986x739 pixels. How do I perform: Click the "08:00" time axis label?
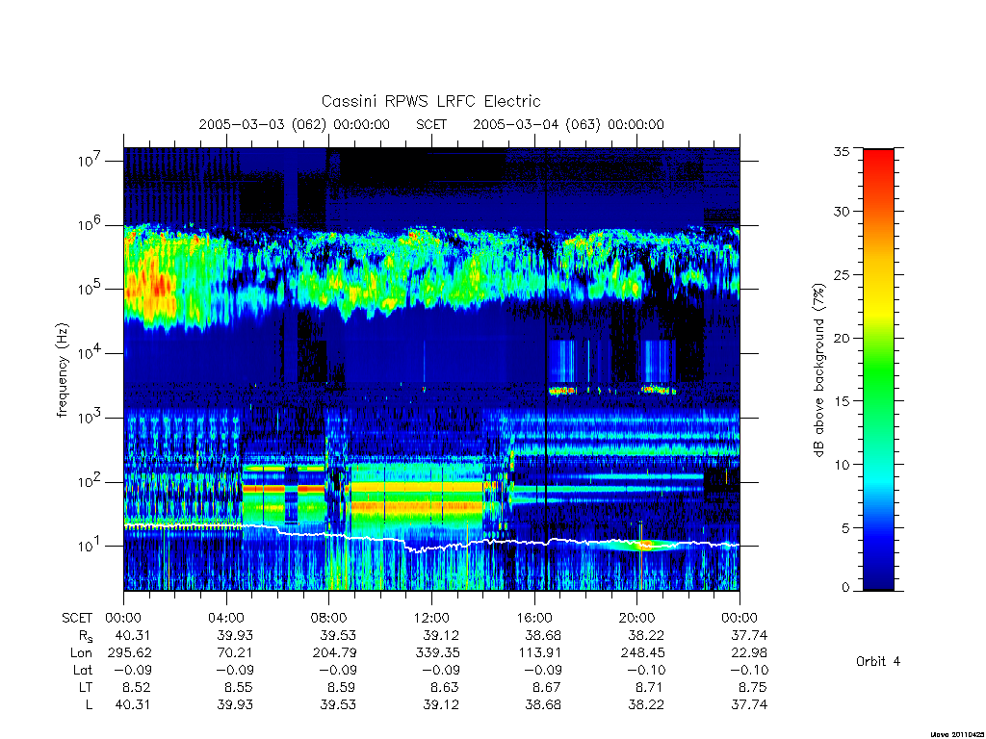329,618
